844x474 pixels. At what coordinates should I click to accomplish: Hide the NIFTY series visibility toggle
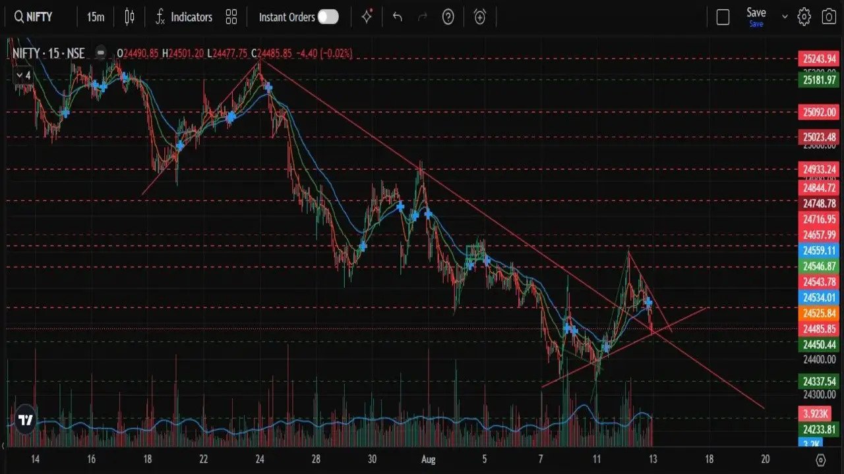click(100, 53)
